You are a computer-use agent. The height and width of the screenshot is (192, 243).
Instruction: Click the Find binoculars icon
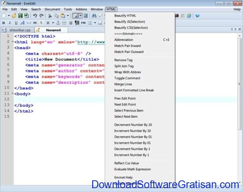click(94, 16)
